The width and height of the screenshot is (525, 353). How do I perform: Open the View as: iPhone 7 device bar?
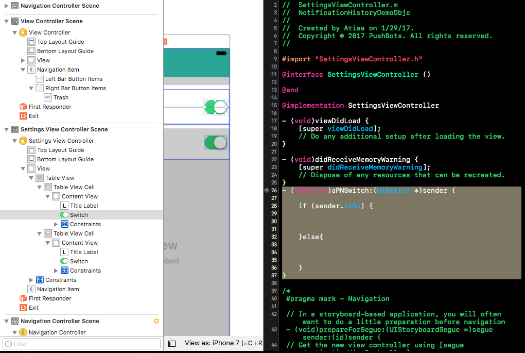point(224,343)
